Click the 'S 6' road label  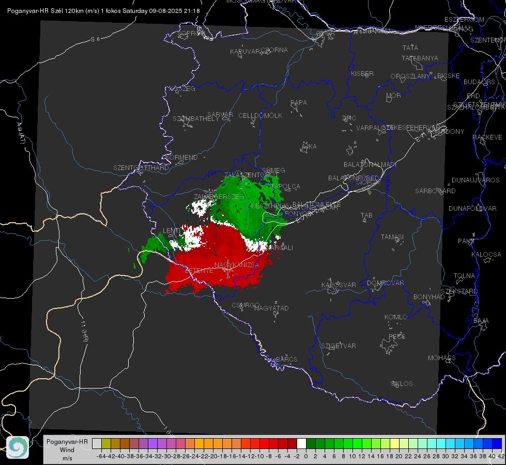click(x=95, y=39)
